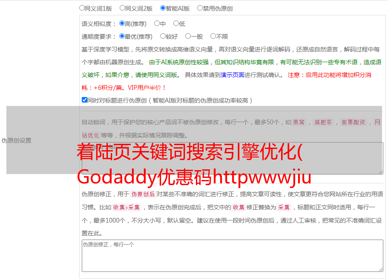Set 语义相似度 to 低
388x280 pixels.
[x=176, y=23]
